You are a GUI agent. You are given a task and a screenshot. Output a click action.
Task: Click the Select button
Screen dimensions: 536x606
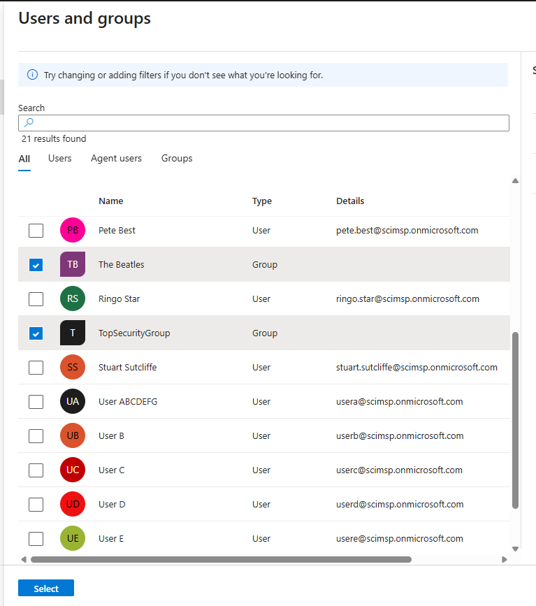pyautogui.click(x=46, y=589)
